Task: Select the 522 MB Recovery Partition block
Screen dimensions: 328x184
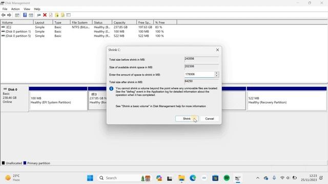Action: pos(287,99)
